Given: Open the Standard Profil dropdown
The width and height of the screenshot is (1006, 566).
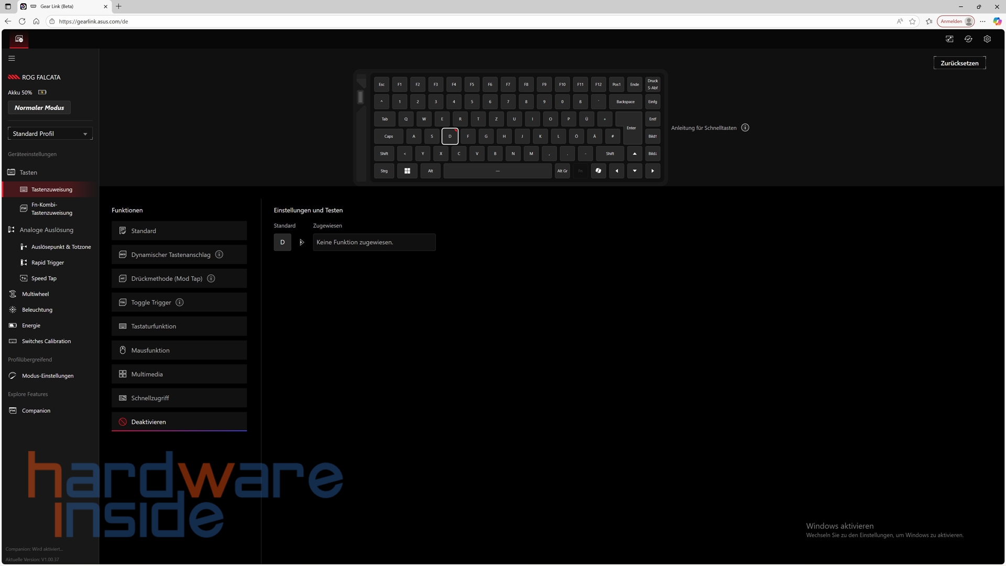Looking at the screenshot, I should (50, 134).
